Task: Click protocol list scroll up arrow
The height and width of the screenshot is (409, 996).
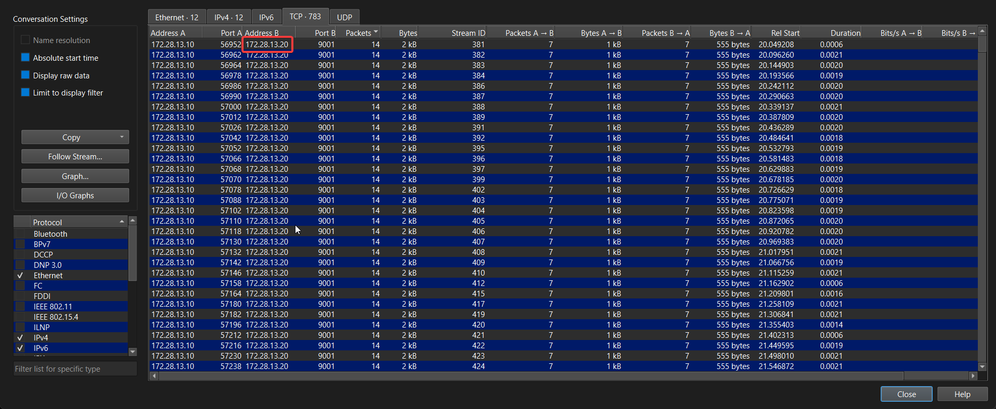Action: tap(132, 221)
